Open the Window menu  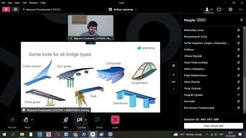(33, 3)
